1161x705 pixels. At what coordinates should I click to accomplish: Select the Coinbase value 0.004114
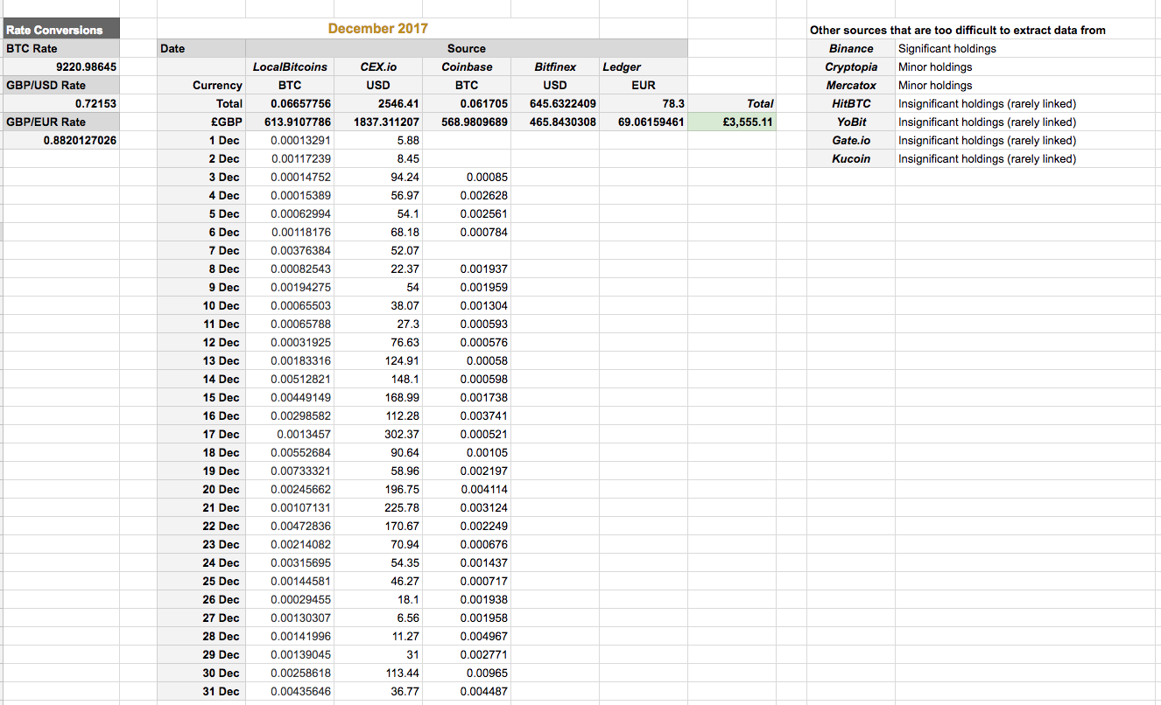[x=467, y=489]
